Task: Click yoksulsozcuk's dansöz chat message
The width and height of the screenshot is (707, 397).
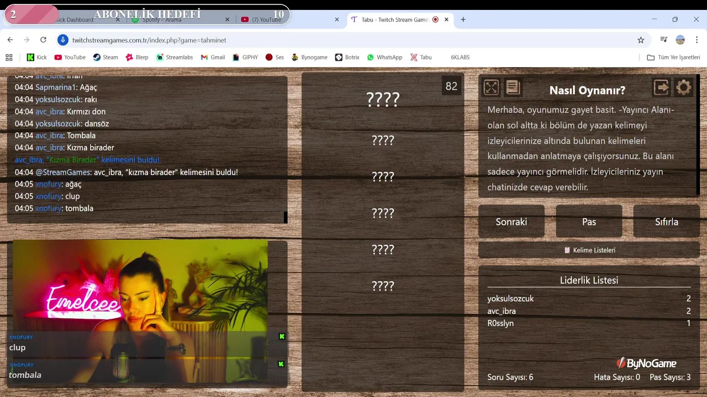Action: click(62, 124)
